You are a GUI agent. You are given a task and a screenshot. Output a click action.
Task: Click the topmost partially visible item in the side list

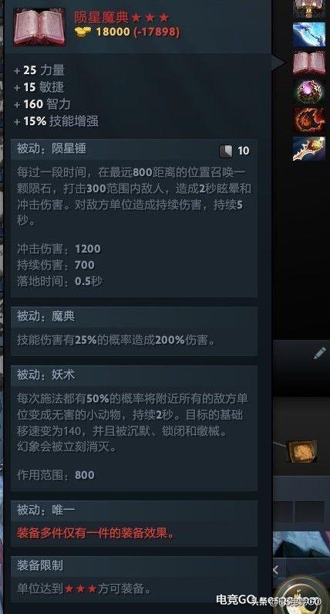309,8
